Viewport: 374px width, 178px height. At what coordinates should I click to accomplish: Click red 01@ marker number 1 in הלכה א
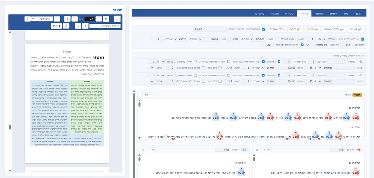point(356,117)
